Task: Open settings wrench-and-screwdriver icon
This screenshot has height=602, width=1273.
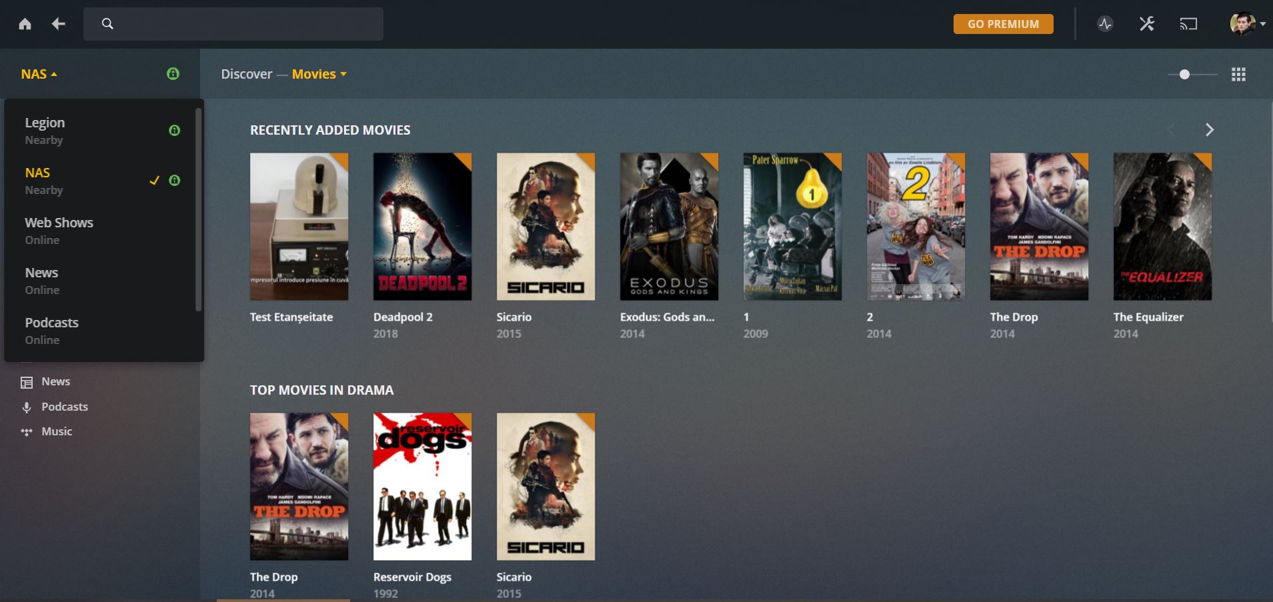Action: click(1146, 24)
